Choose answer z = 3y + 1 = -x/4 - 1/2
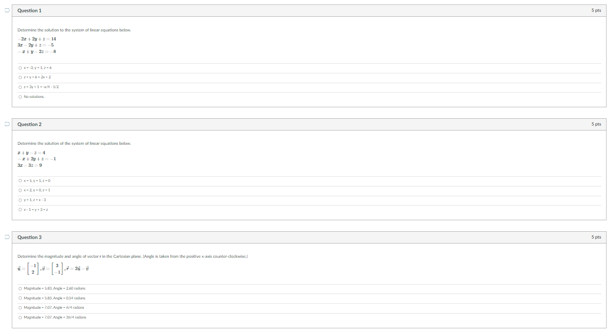 (20, 87)
